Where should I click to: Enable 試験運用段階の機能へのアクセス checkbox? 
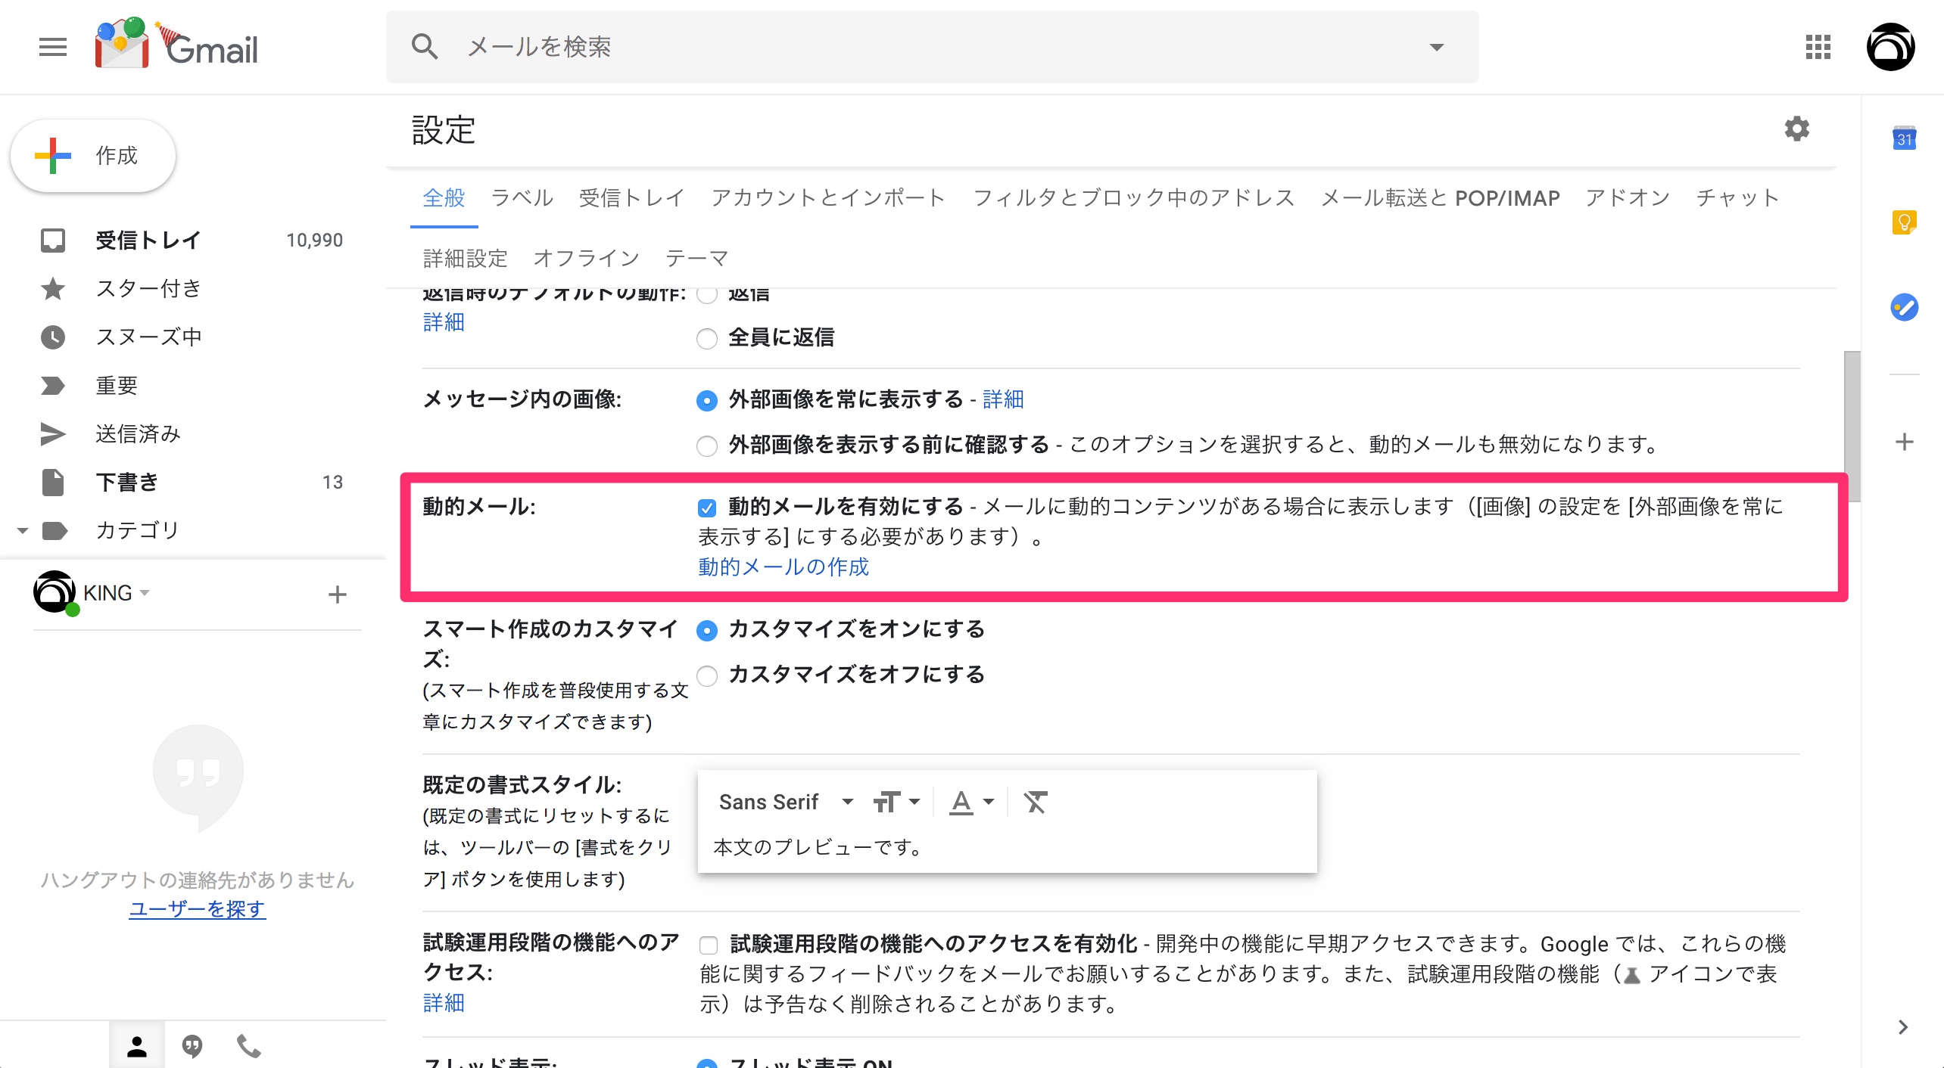coord(708,945)
